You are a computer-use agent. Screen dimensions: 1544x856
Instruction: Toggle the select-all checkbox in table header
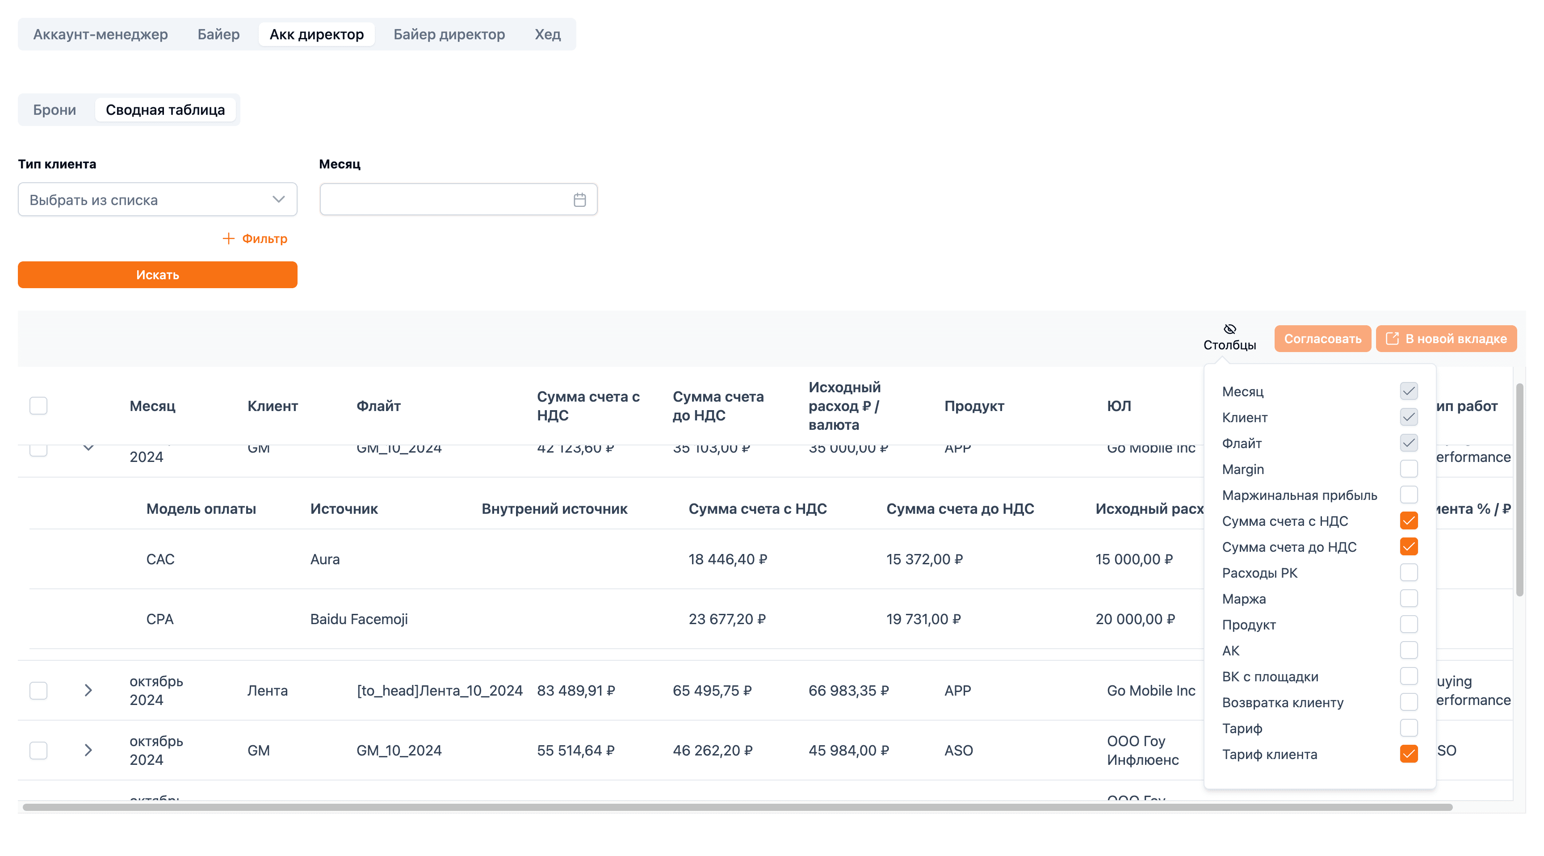point(38,406)
